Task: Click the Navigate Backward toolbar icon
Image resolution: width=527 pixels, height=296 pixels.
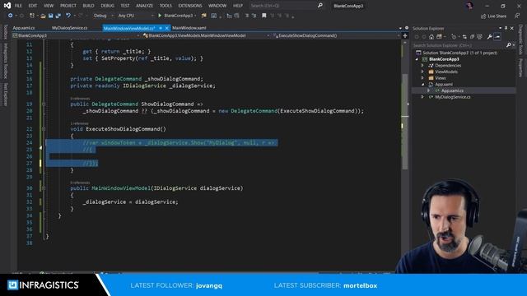Action: [x=11, y=16]
